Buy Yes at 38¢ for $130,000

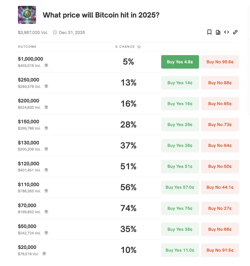point(180,145)
